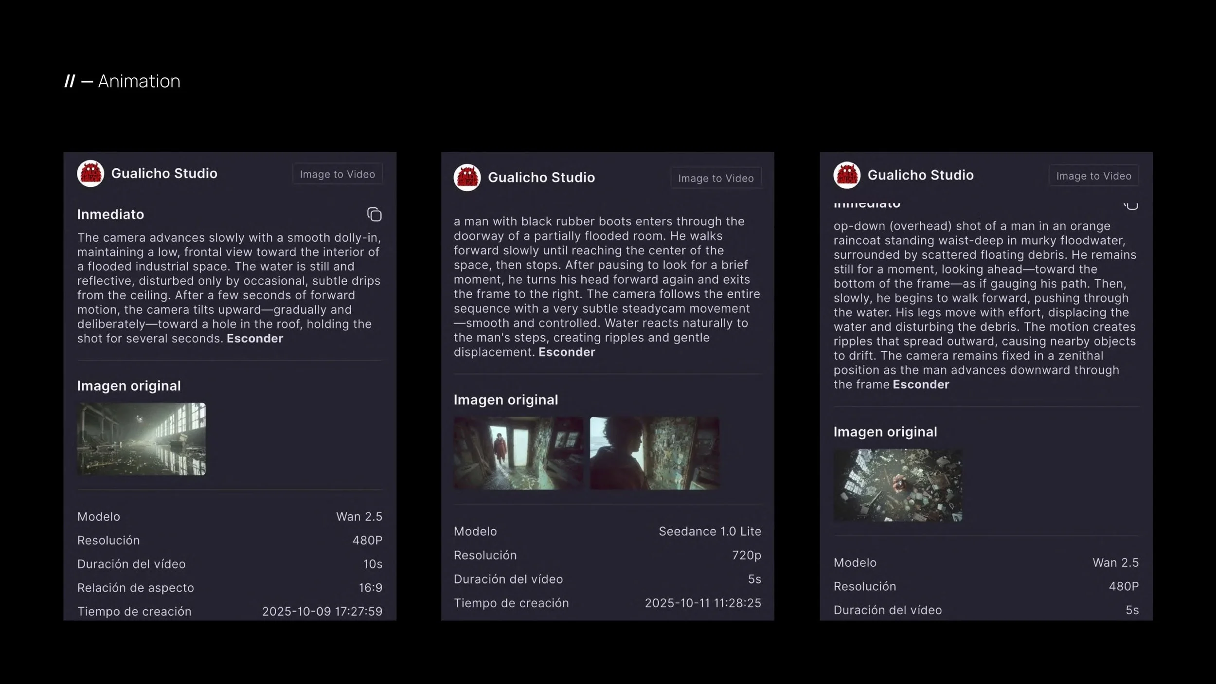Image resolution: width=1216 pixels, height=684 pixels.
Task: Collapse first card prompt with Esconder
Action: click(x=254, y=339)
